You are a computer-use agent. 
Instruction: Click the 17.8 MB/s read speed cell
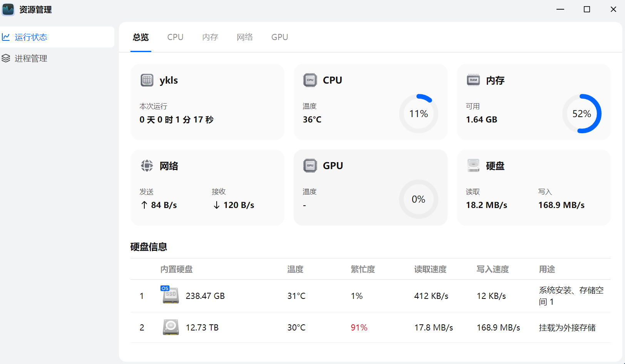tap(434, 327)
